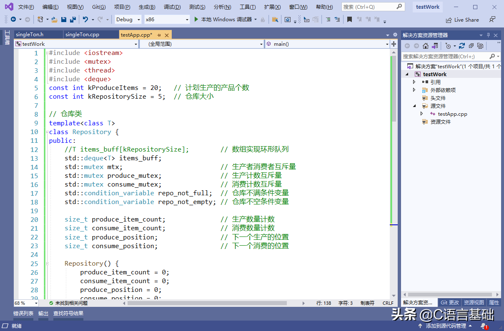The image size is (504, 331).
Task: Click the toggle bookmark icon in toolbar
Action: (x=349, y=20)
